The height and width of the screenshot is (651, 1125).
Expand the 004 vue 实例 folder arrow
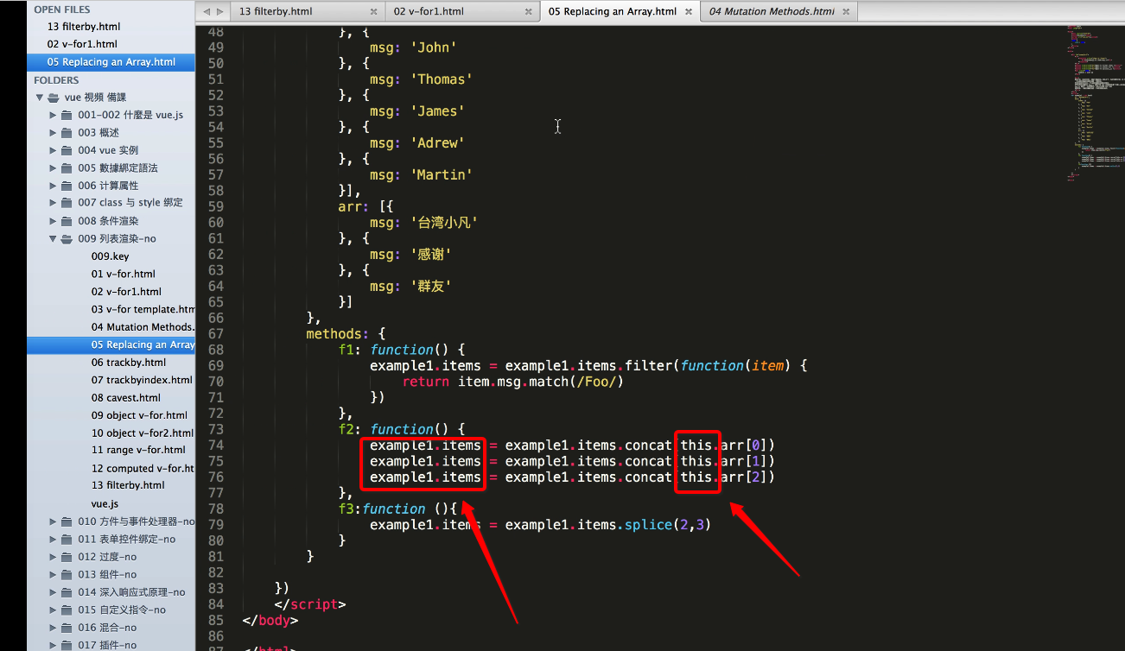[x=53, y=150]
